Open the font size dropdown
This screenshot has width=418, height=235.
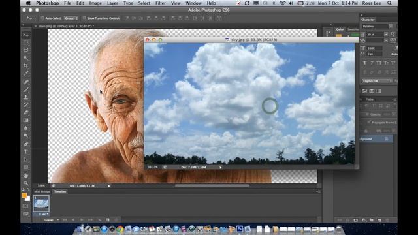(x=386, y=34)
